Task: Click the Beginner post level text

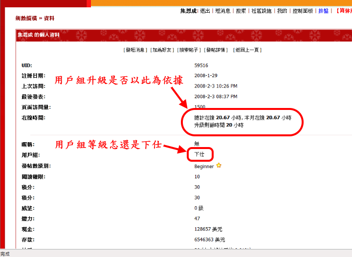Action: [204, 166]
